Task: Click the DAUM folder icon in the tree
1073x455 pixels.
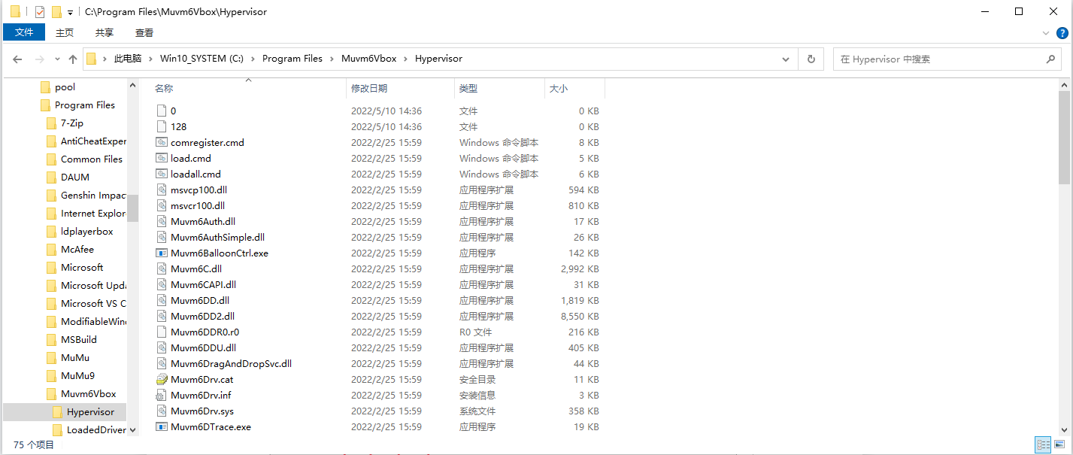Action: pos(51,177)
